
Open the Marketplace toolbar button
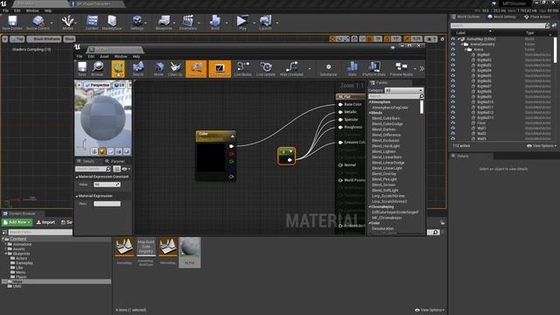tap(112, 23)
